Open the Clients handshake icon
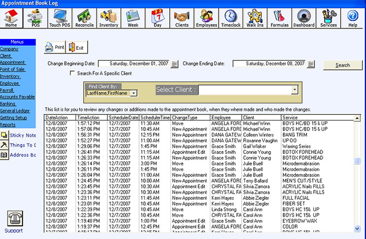Image resolution: width=366 pixels, height=239 pixels. [182, 18]
